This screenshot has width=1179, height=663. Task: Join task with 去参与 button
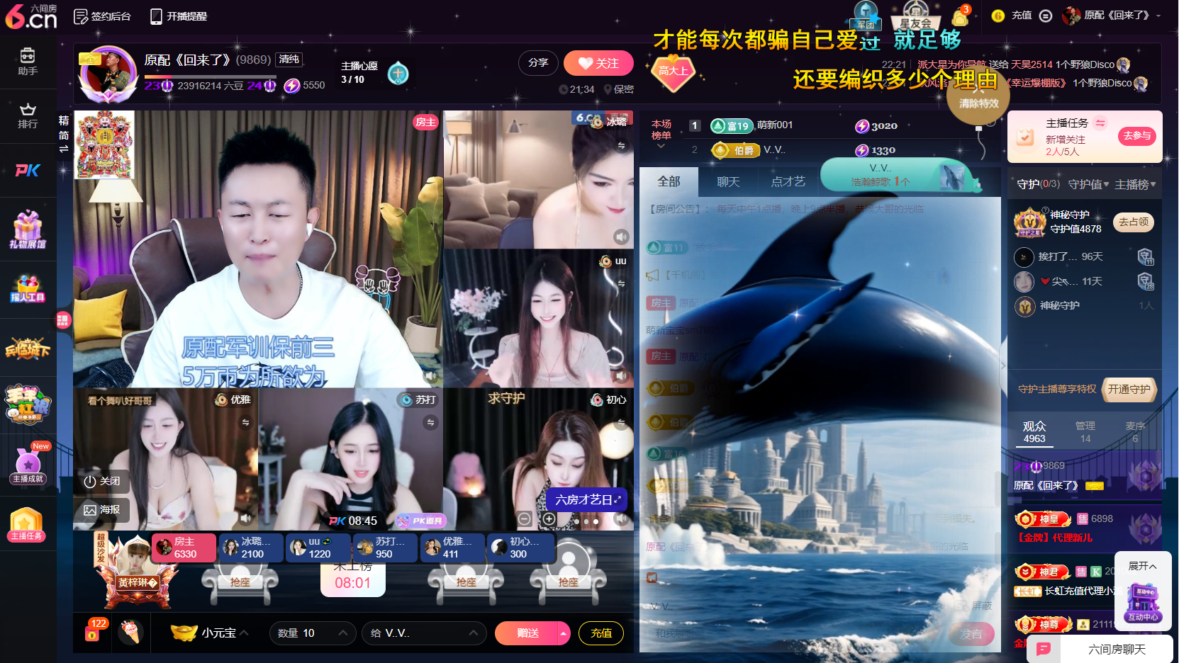(x=1137, y=136)
